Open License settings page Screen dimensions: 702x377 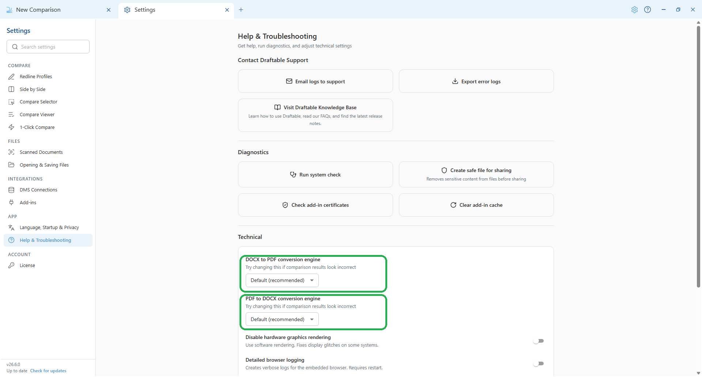pos(48,266)
